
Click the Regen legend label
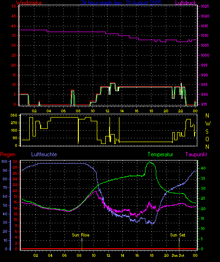click(x=8, y=154)
